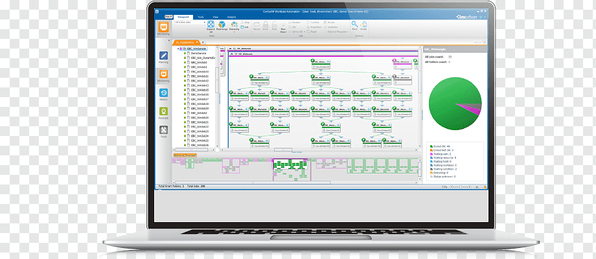Select the Viewpoint ribbon tab

coord(183,17)
